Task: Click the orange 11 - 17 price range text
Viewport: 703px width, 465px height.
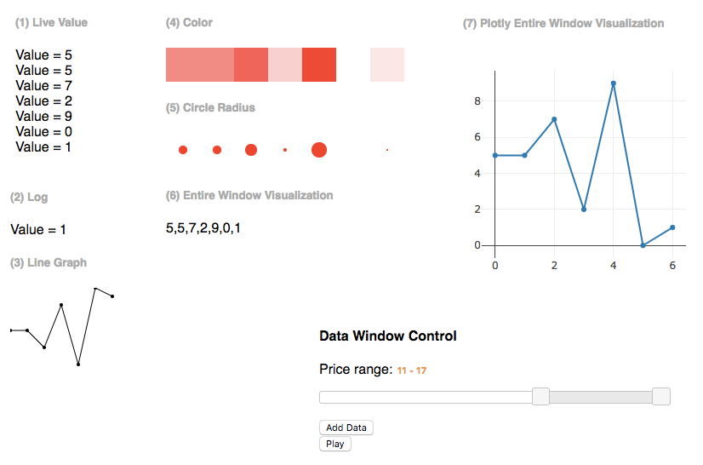Action: pyautogui.click(x=412, y=371)
